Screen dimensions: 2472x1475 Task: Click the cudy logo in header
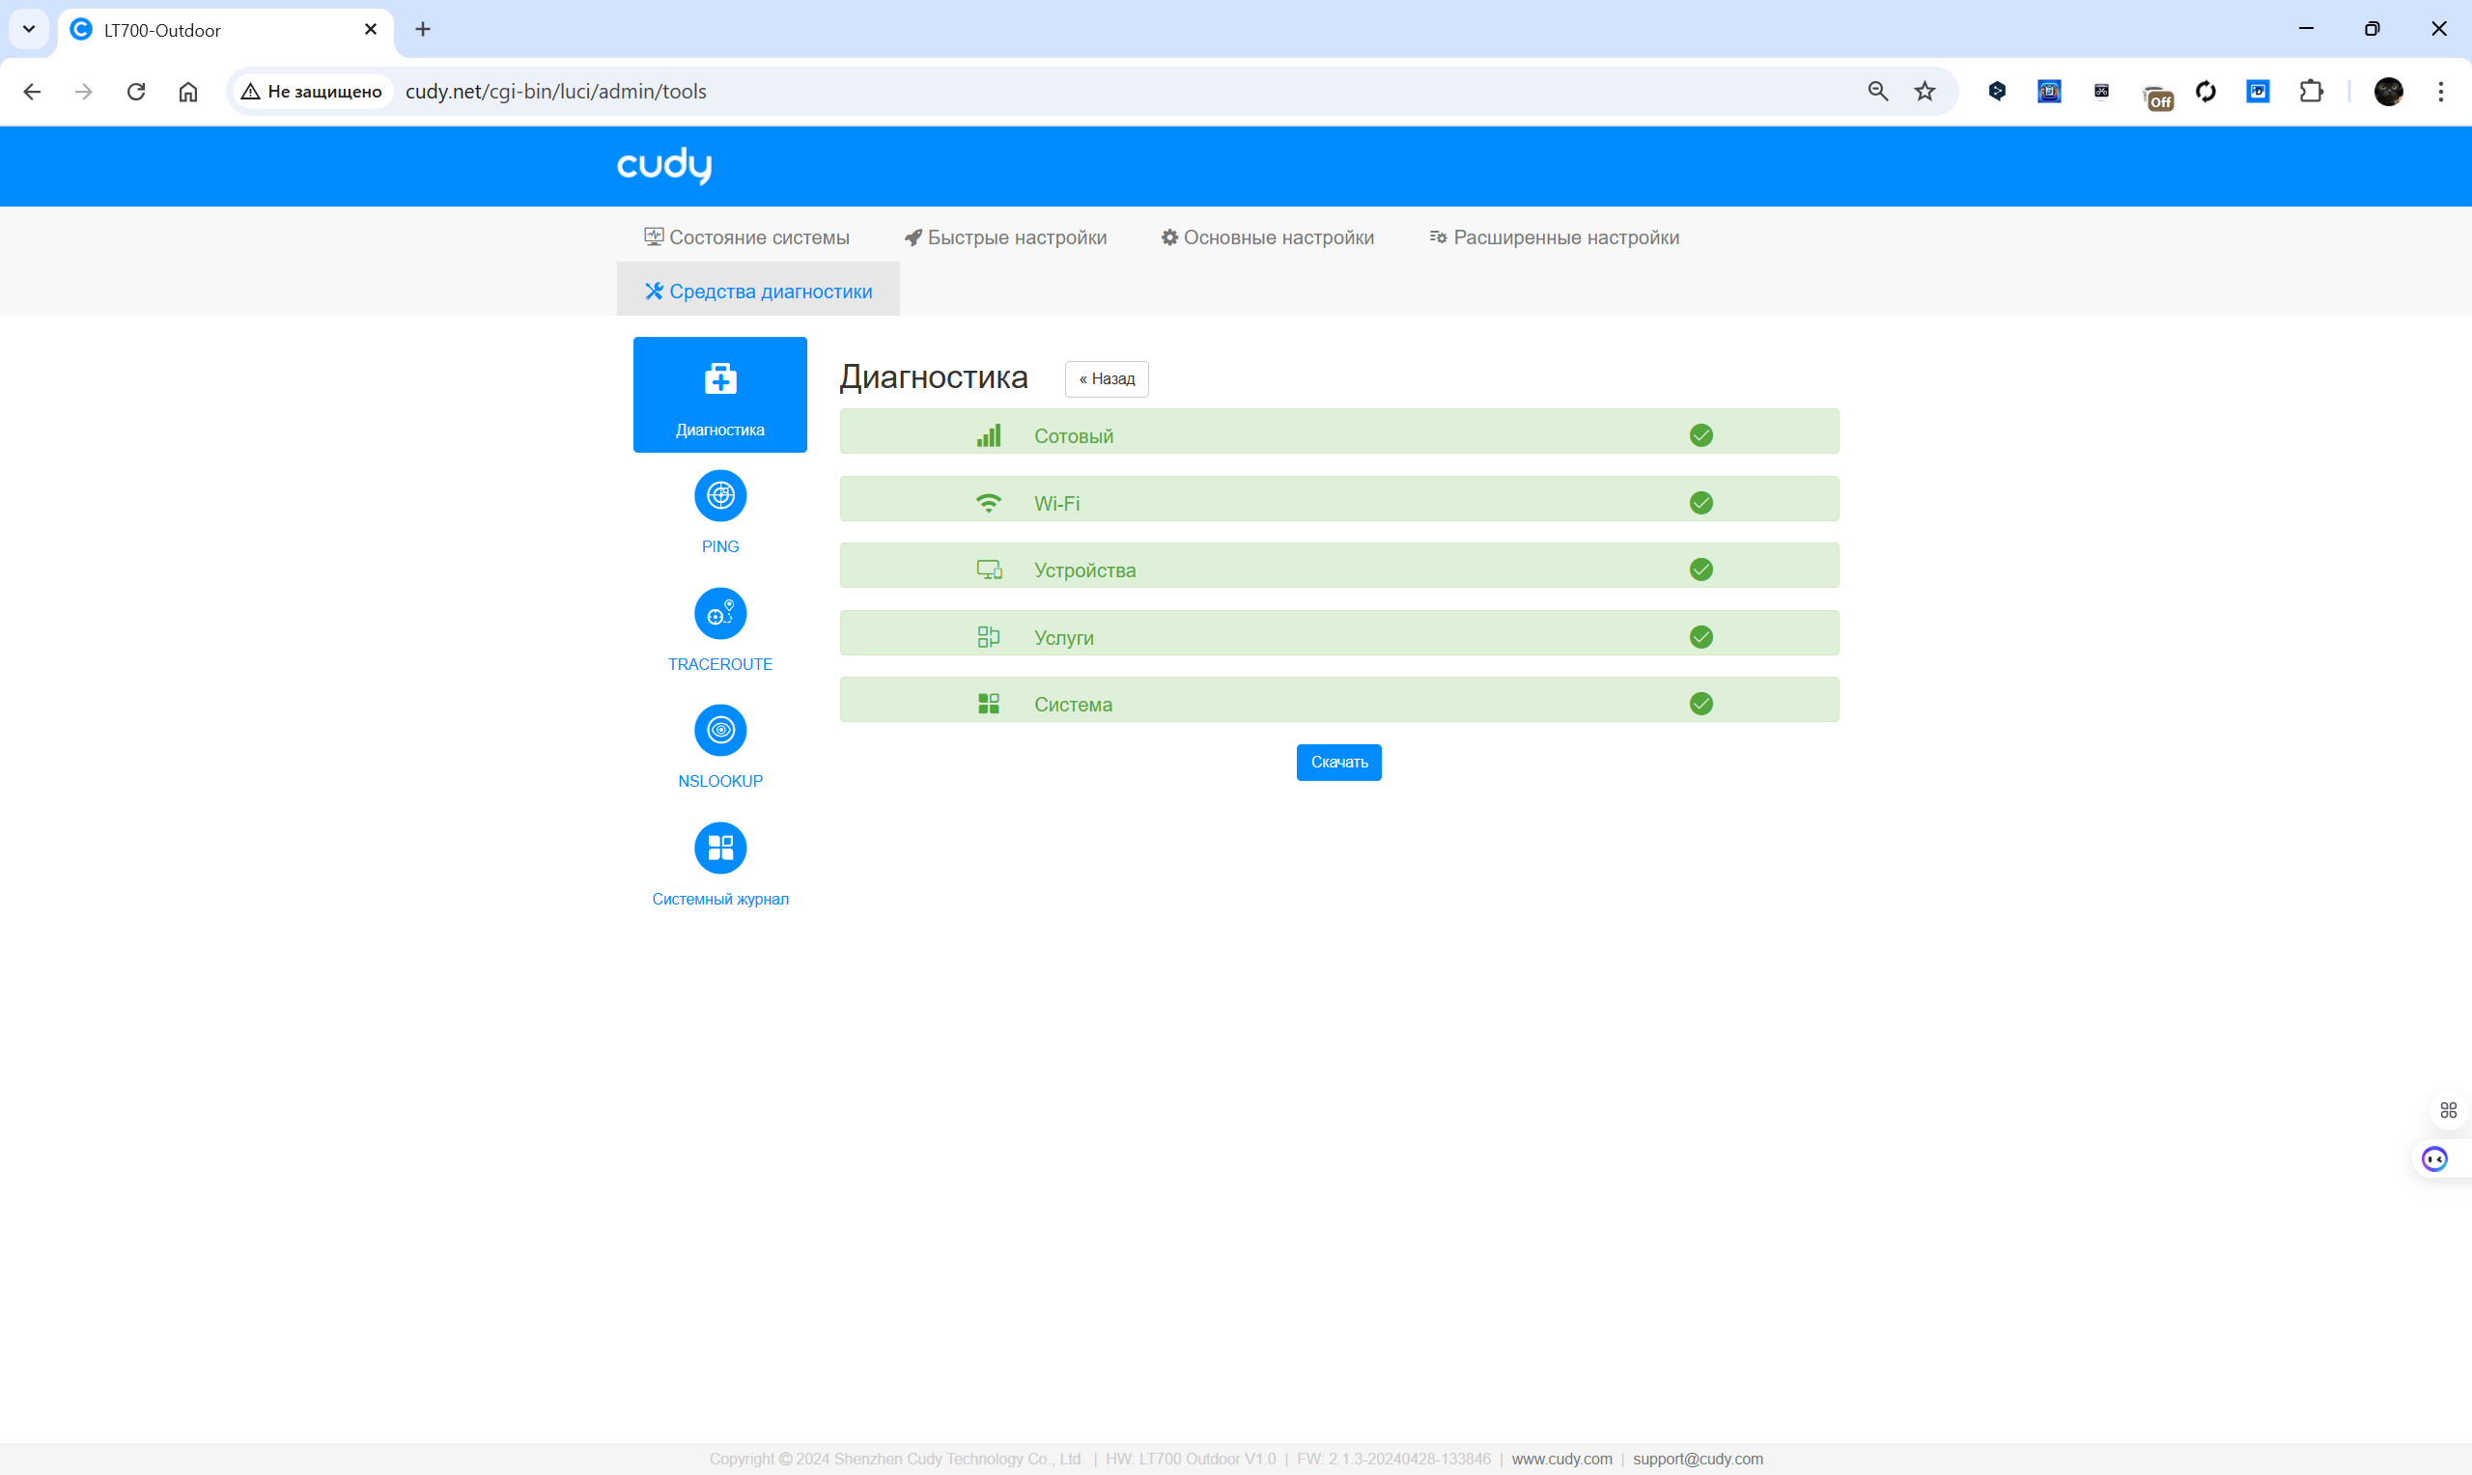(x=664, y=165)
